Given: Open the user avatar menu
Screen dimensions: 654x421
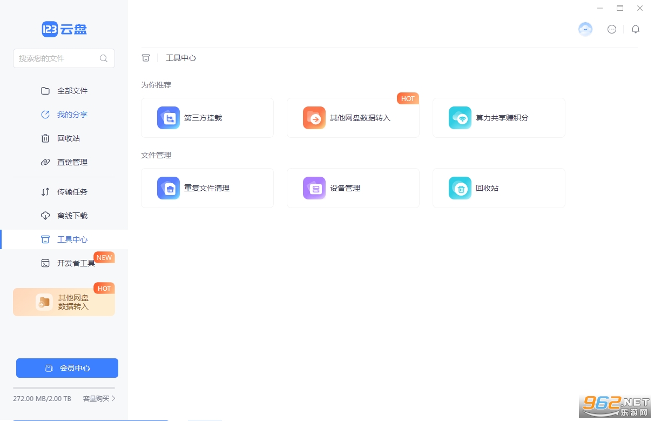Looking at the screenshot, I should [x=585, y=29].
